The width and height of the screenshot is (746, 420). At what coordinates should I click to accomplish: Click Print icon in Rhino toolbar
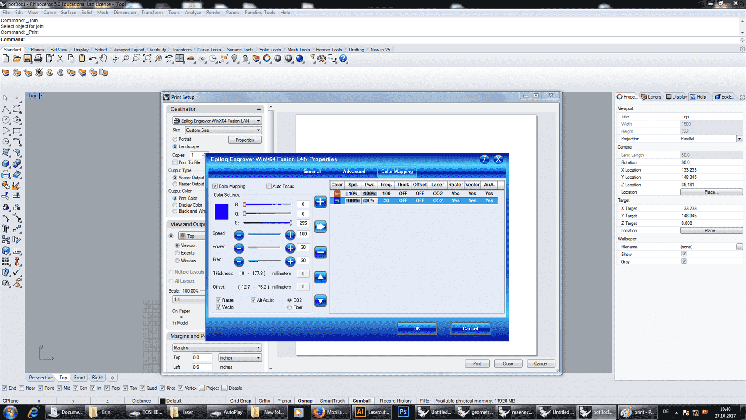pyautogui.click(x=38, y=59)
